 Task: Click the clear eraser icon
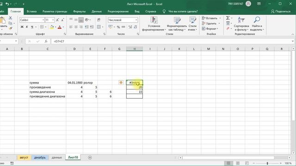[228, 29]
